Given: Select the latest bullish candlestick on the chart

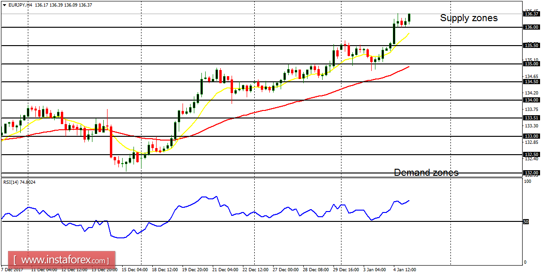Looking at the screenshot, I should pos(409,19).
